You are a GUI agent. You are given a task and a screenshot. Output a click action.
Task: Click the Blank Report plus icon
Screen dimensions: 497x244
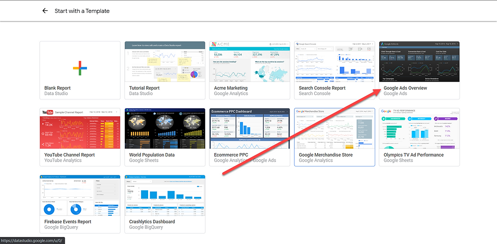[x=80, y=68]
